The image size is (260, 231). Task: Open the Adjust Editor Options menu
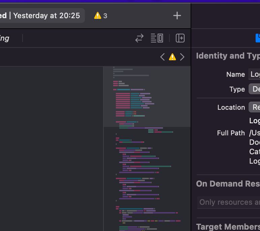pyautogui.click(x=157, y=38)
